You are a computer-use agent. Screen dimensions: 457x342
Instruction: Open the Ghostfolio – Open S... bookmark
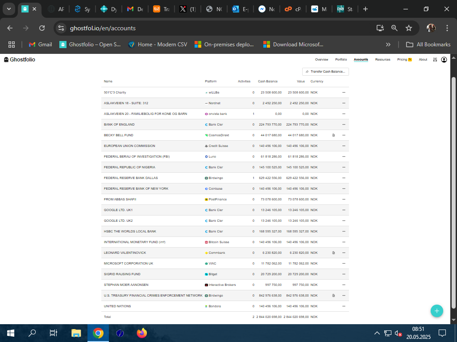(90, 45)
